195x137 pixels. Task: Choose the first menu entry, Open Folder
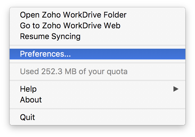(x=73, y=15)
